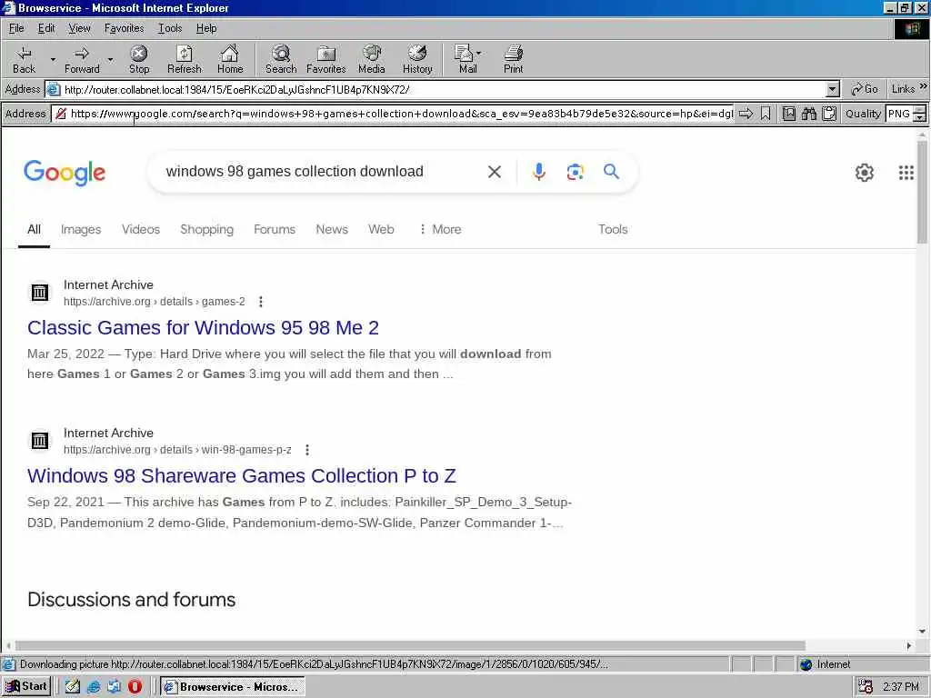Open Google Lens image search icon
Screen dimensions: 931x698
(575, 172)
